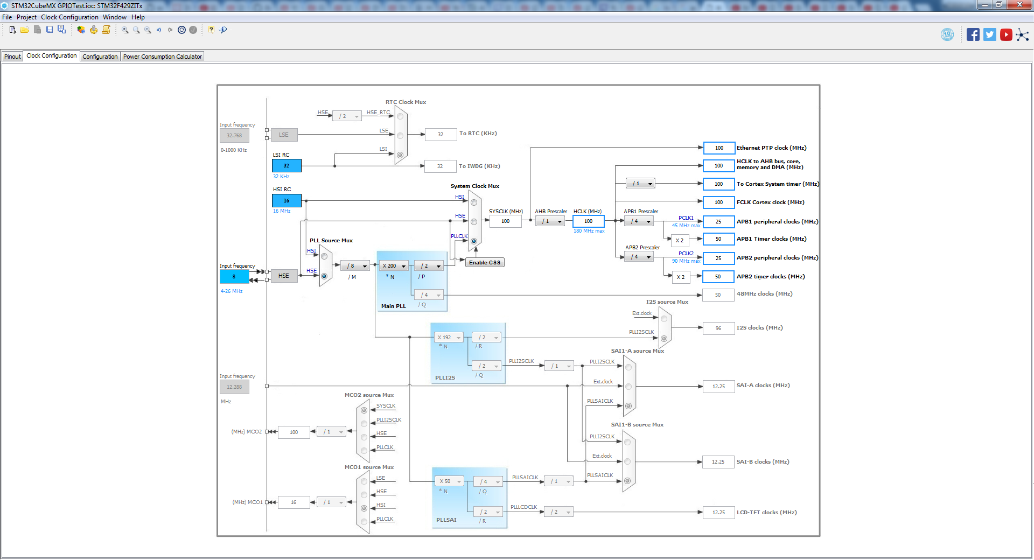The width and height of the screenshot is (1034, 560).
Task: Click the Enable CSS button
Action: tap(485, 263)
